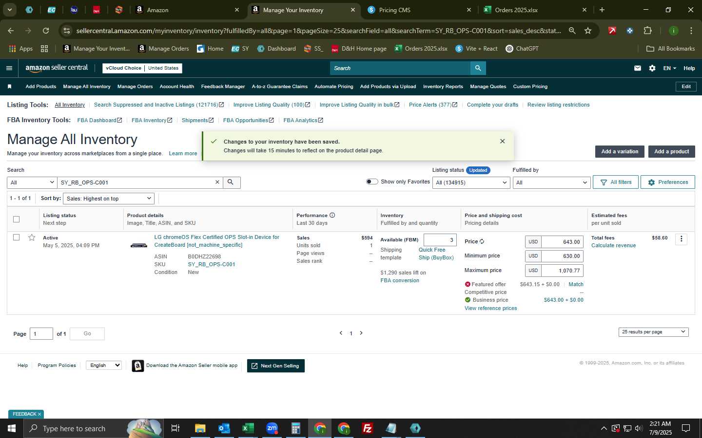This screenshot has width=702, height=438.
Task: Reload the browser page
Action: (46, 31)
